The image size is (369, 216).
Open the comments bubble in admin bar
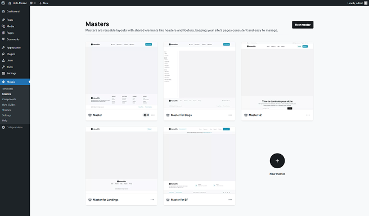33,3
